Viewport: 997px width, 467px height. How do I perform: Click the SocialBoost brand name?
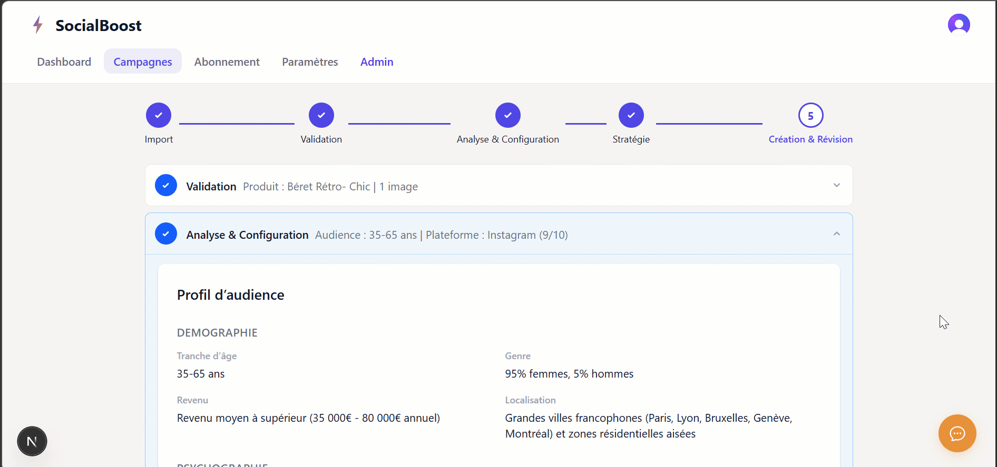[x=99, y=25]
